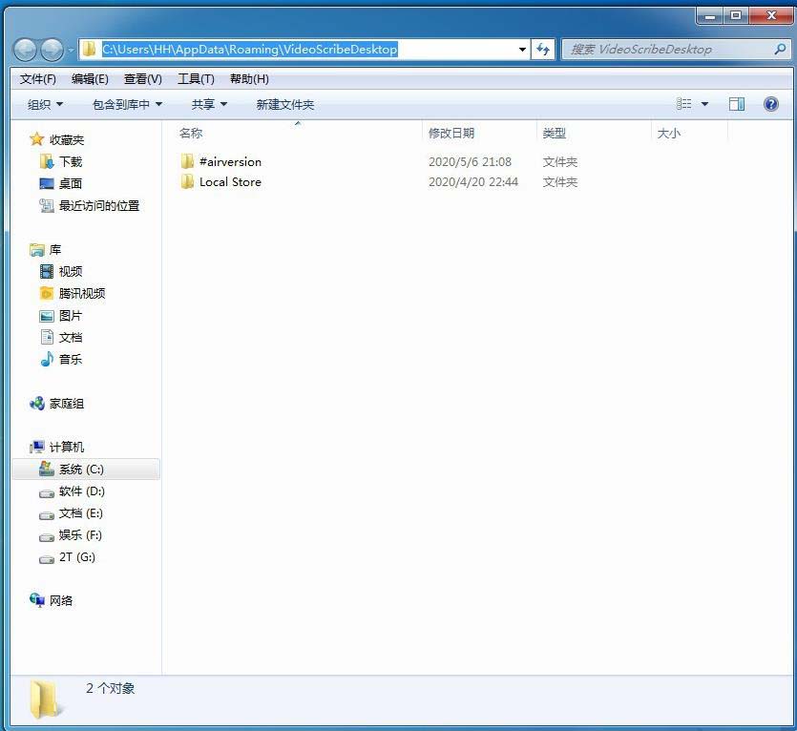Screen dimensions: 797x731
Task: Expand the 包含到库中 dropdown
Action: point(127,105)
